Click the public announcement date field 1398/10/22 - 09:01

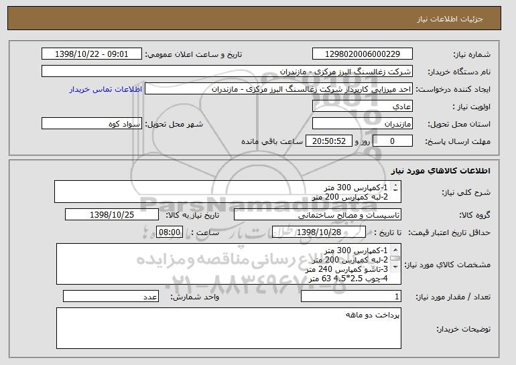click(92, 54)
